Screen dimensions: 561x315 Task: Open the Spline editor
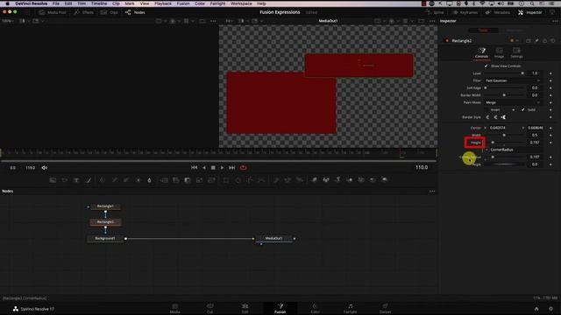pyautogui.click(x=435, y=12)
